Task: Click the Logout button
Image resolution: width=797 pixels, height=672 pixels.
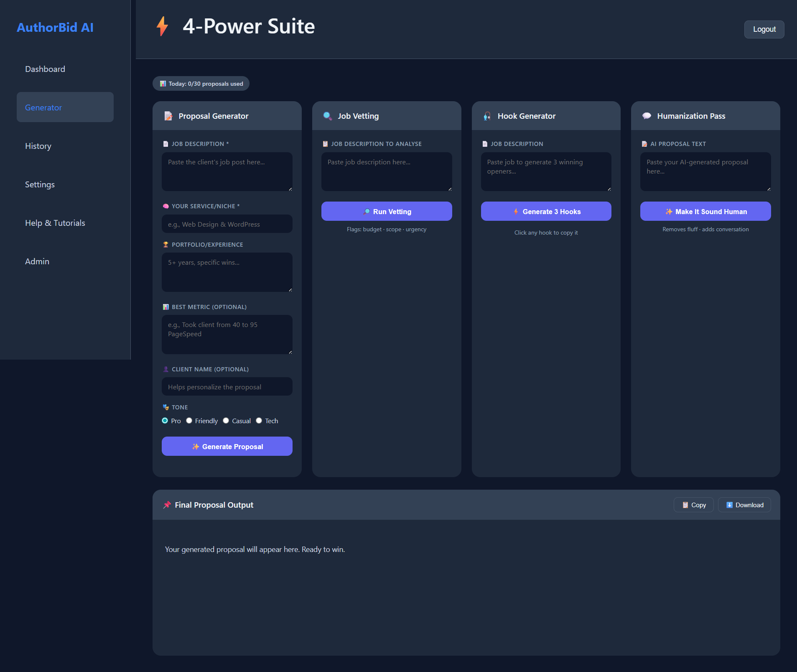Action: (764, 29)
